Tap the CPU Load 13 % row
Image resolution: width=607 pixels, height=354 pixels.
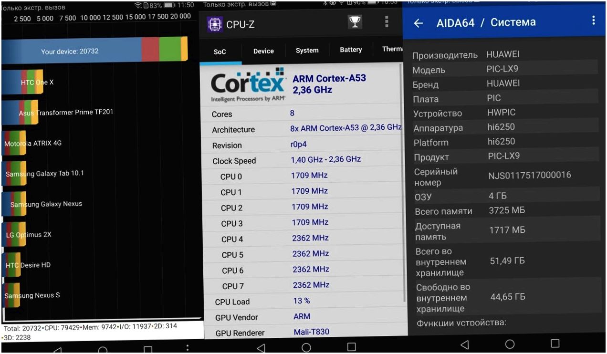[x=304, y=302]
